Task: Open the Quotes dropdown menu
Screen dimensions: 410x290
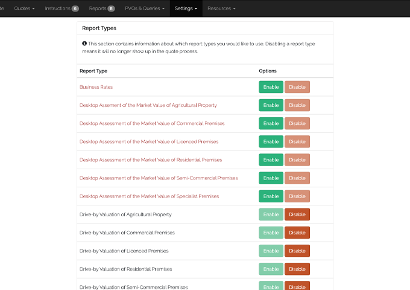Action: [x=24, y=8]
